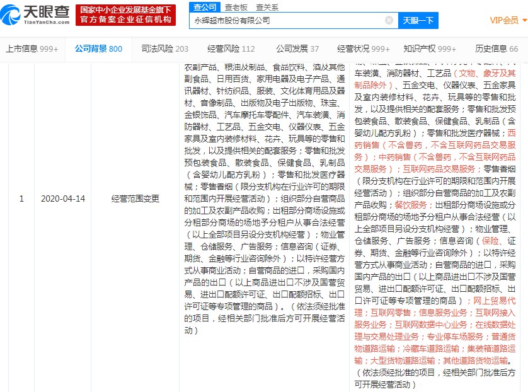Clear the search box with the X icon
The height and width of the screenshot is (392, 528).
coord(389,20)
